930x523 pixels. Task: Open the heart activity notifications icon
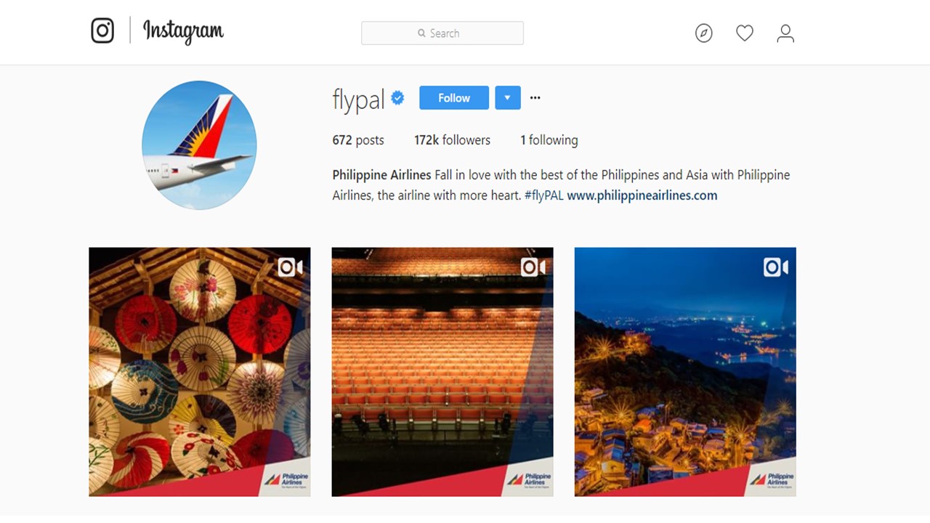[x=744, y=33]
